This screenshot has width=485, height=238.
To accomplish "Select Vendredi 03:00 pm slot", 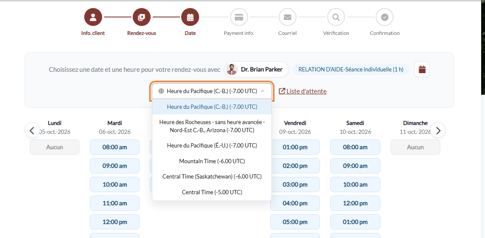I will [x=295, y=184].
